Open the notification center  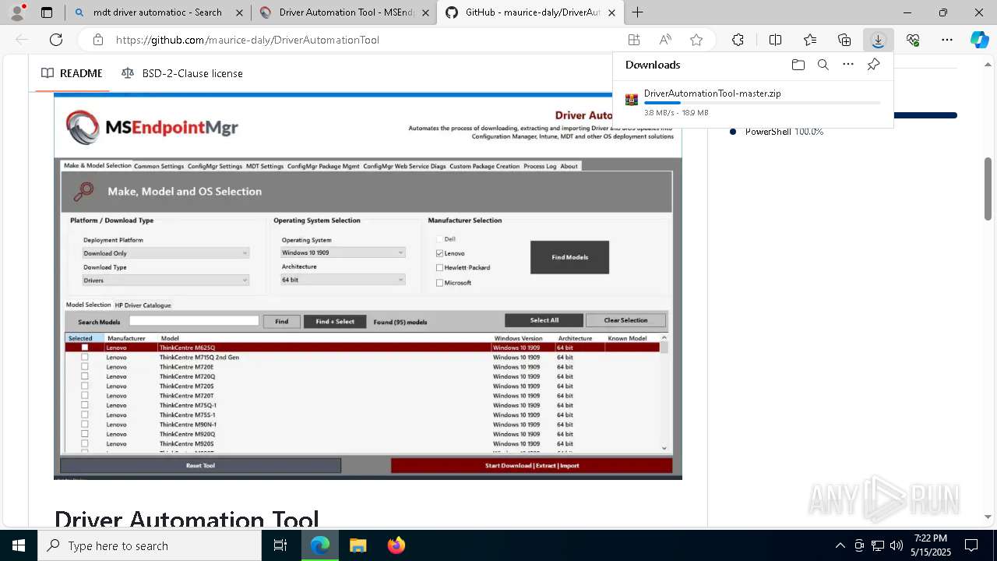pos(971,545)
